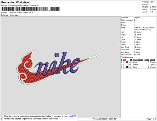Click the Width value 6.18 in
This screenshot has height=121, width=157.
tap(153, 9)
